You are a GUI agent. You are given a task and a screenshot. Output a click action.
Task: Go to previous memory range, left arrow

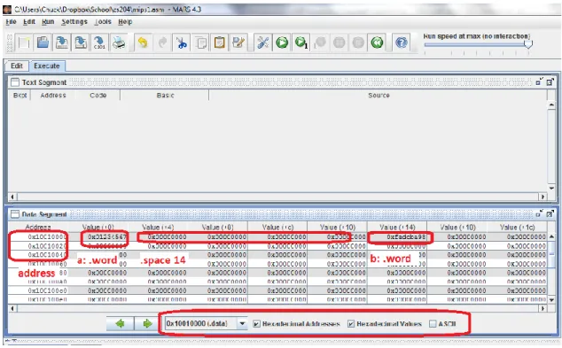click(120, 324)
